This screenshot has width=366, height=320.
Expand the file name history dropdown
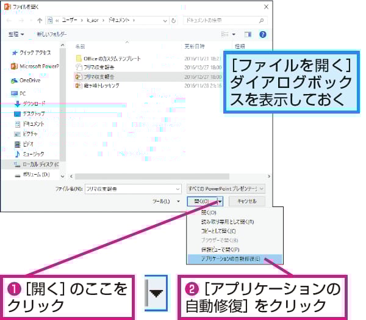click(178, 189)
